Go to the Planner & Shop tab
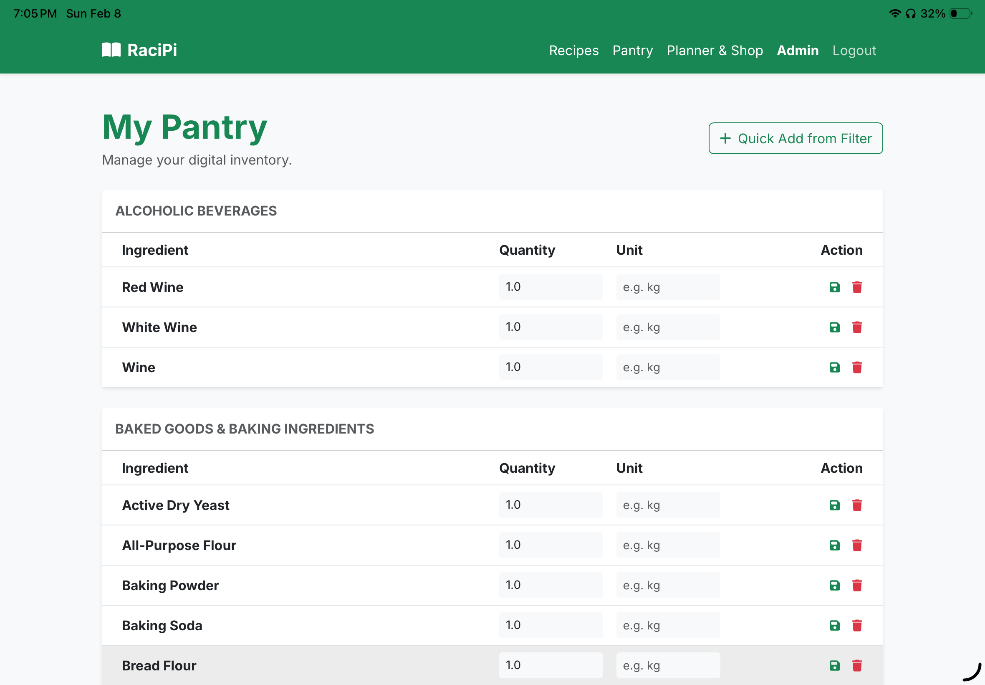 tap(715, 51)
